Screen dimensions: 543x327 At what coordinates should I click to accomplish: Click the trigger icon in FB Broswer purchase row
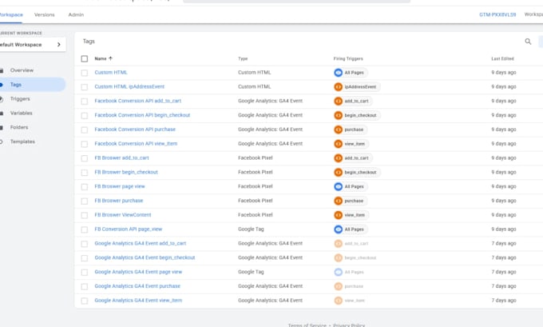(338, 201)
